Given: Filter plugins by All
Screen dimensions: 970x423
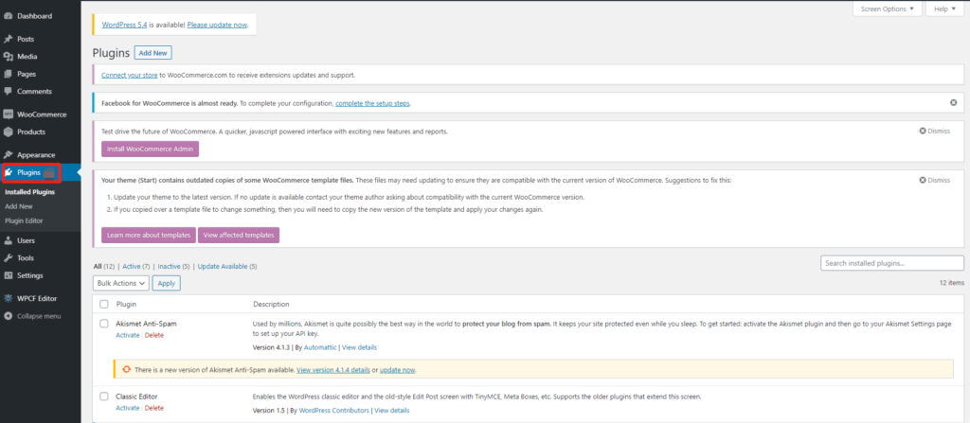Looking at the screenshot, I should pyautogui.click(x=98, y=267).
